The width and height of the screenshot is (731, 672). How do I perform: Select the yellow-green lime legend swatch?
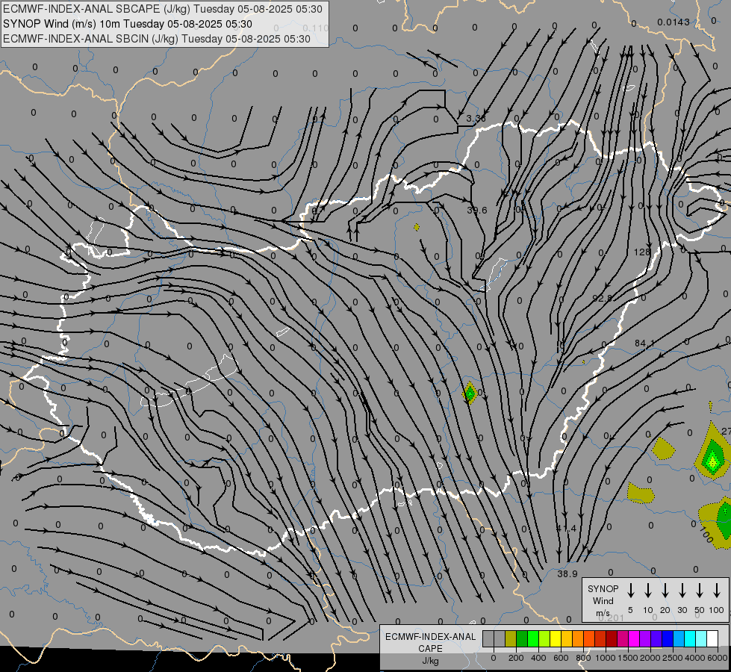click(544, 639)
